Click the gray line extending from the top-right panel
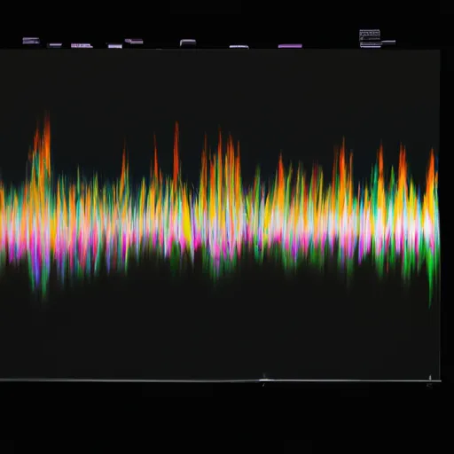Screen dimensions: 454x454 coord(388,42)
